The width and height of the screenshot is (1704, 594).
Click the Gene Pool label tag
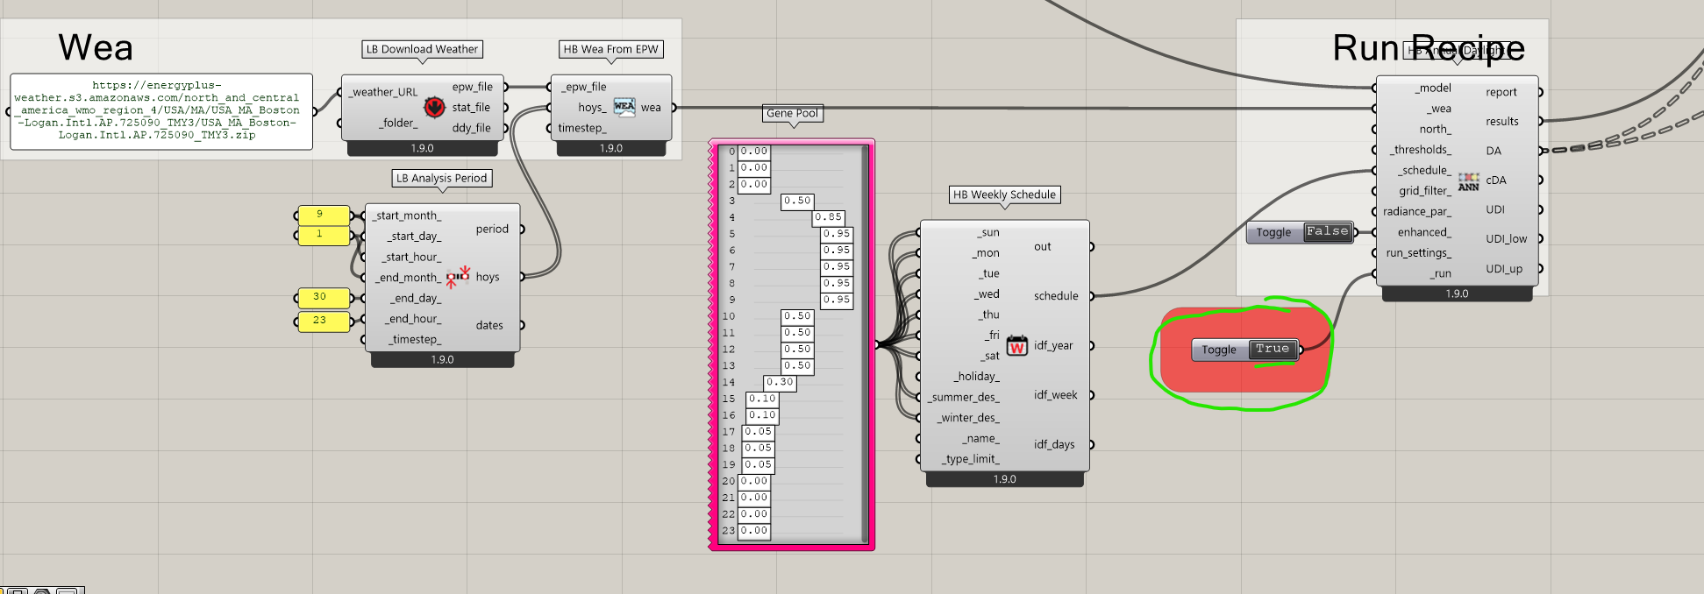[792, 114]
